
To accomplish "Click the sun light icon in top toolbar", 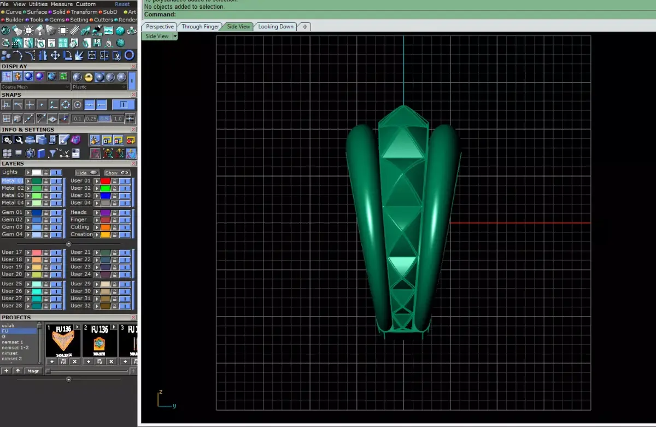I will tap(28, 30).
